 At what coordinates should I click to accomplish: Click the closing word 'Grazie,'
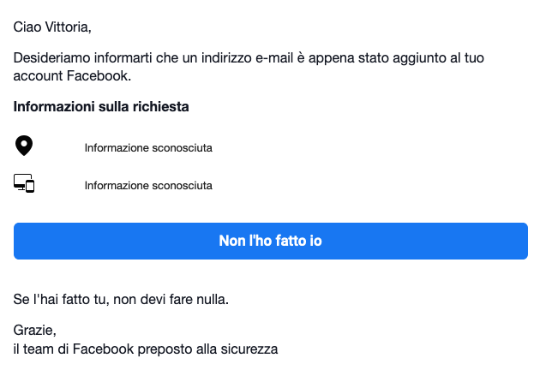coord(35,331)
